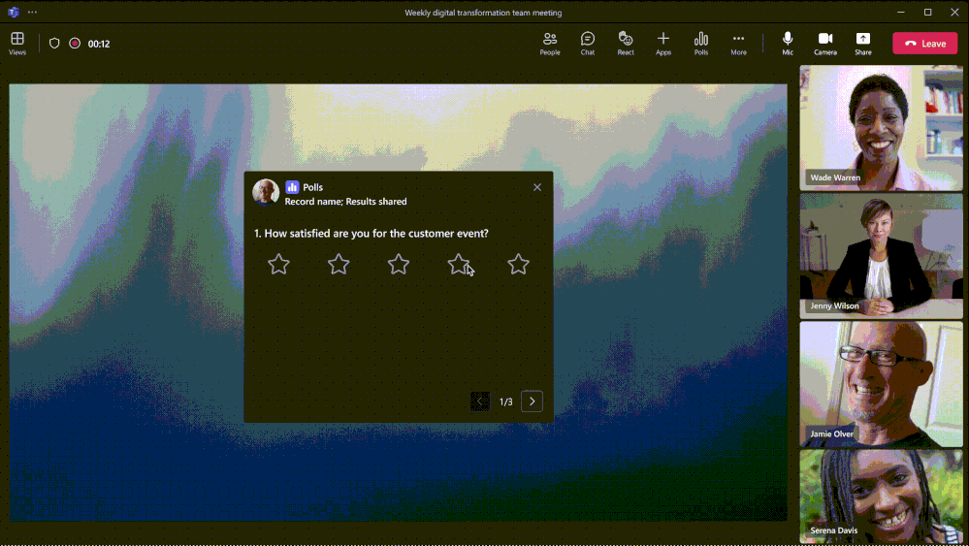Give a five star rating
Screen dimensions: 969x546
point(519,264)
